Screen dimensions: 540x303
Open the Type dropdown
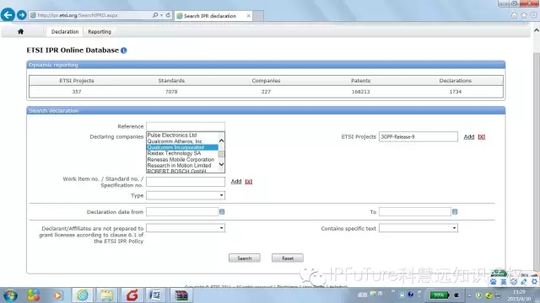click(x=186, y=195)
